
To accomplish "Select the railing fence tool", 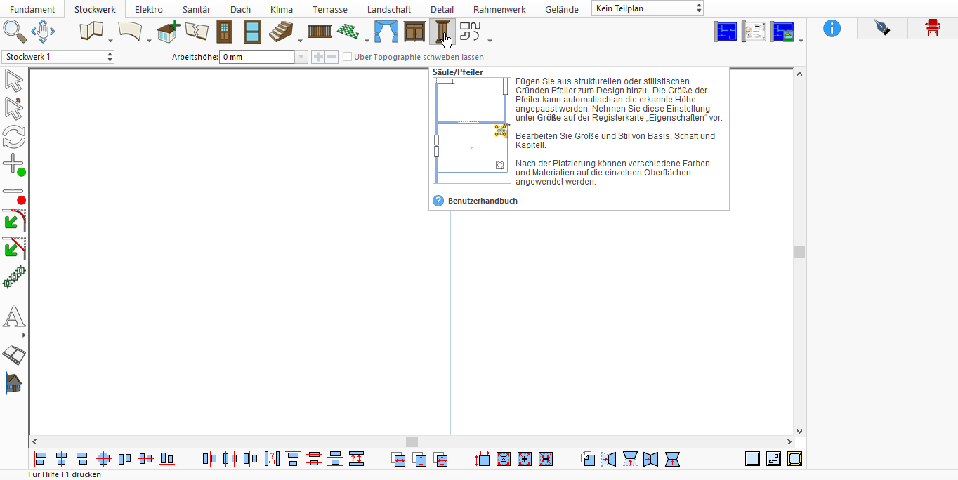I will tap(320, 32).
